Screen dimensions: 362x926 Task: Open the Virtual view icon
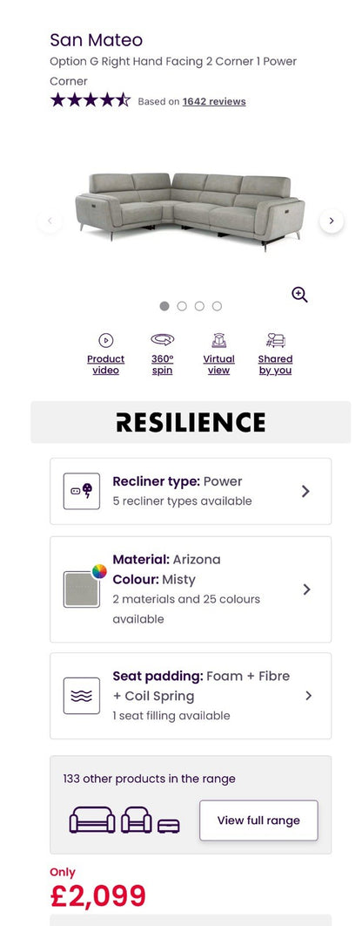coord(218,341)
